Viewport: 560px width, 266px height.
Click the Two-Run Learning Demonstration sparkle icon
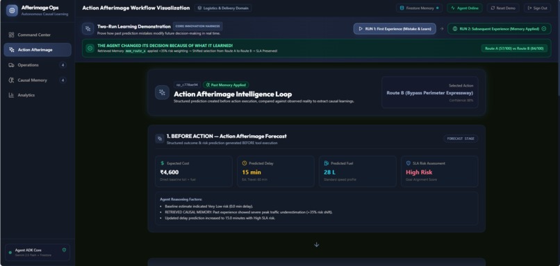88,29
